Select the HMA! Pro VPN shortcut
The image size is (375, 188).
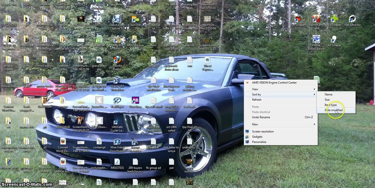(x=117, y=43)
